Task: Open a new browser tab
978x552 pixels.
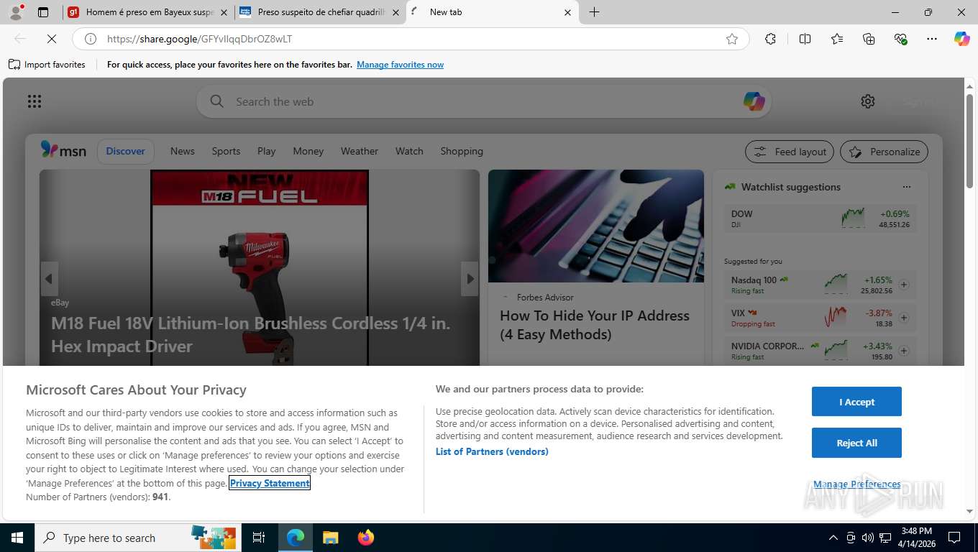Action: [594, 12]
